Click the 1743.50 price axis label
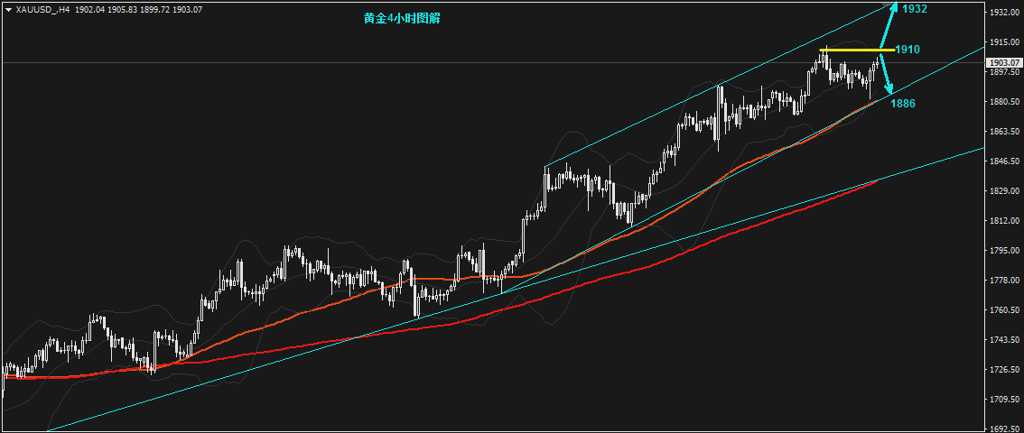Image resolution: width=1024 pixels, height=433 pixels. pyautogui.click(x=1005, y=340)
